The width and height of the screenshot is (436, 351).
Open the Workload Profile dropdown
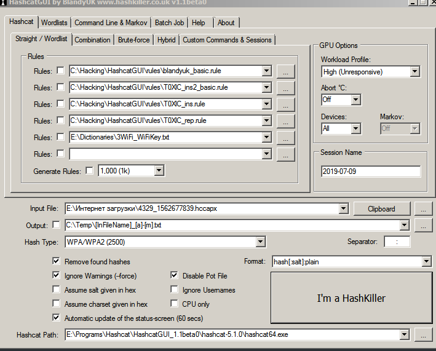click(x=414, y=72)
